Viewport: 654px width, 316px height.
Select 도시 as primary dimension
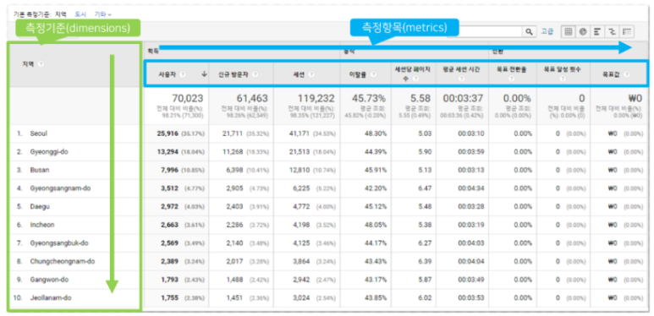80,14
